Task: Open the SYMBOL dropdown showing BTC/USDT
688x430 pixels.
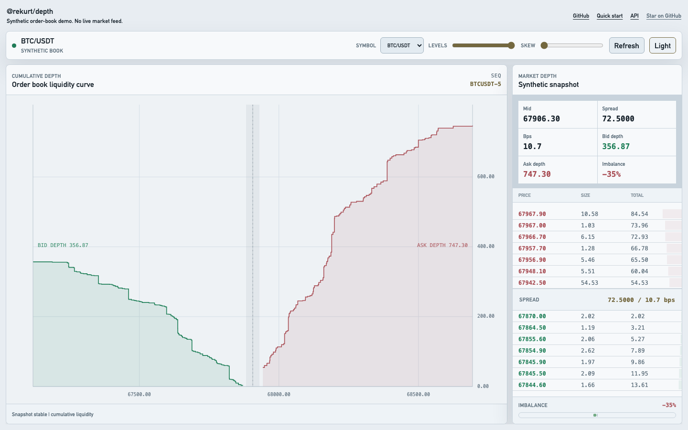Action: (402, 45)
